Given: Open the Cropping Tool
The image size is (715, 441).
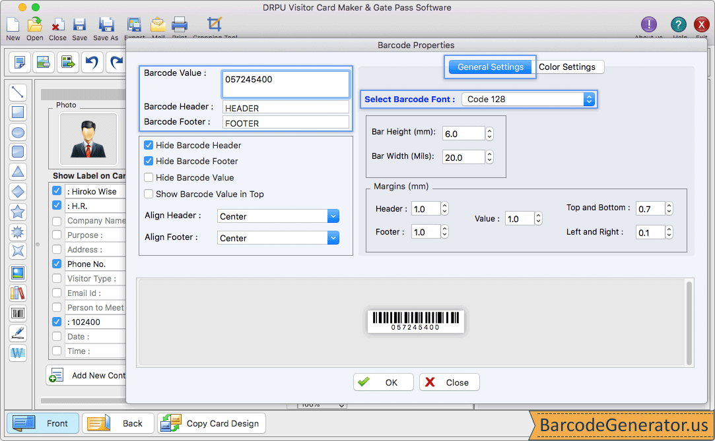Looking at the screenshot, I should [215, 24].
